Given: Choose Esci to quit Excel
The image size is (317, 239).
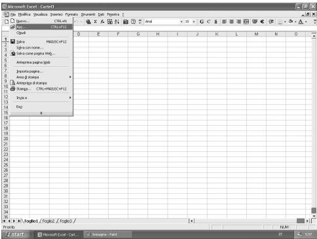Looking at the screenshot, I should click(x=41, y=107).
